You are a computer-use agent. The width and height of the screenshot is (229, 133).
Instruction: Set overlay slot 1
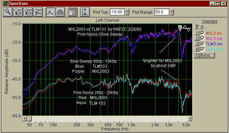point(197,33)
